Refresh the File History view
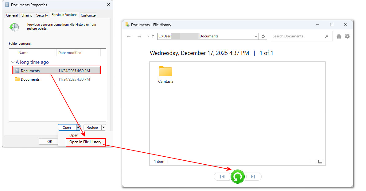 coord(263,36)
